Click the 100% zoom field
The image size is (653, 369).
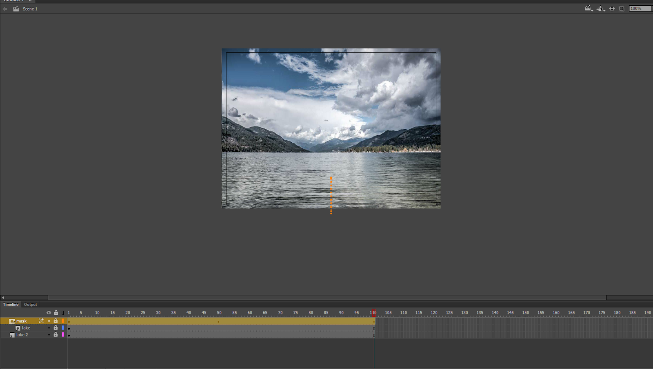point(640,9)
